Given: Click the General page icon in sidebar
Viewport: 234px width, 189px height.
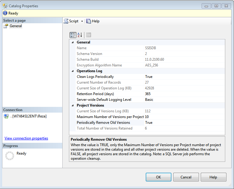Looking at the screenshot, I should pos(6,26).
